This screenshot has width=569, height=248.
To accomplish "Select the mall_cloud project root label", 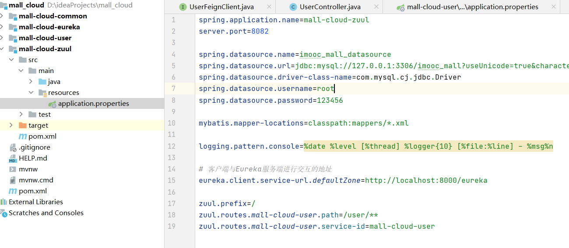I will pyautogui.click(x=26, y=5).
